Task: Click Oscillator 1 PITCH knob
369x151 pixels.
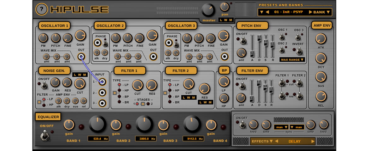Action: tap(56, 38)
